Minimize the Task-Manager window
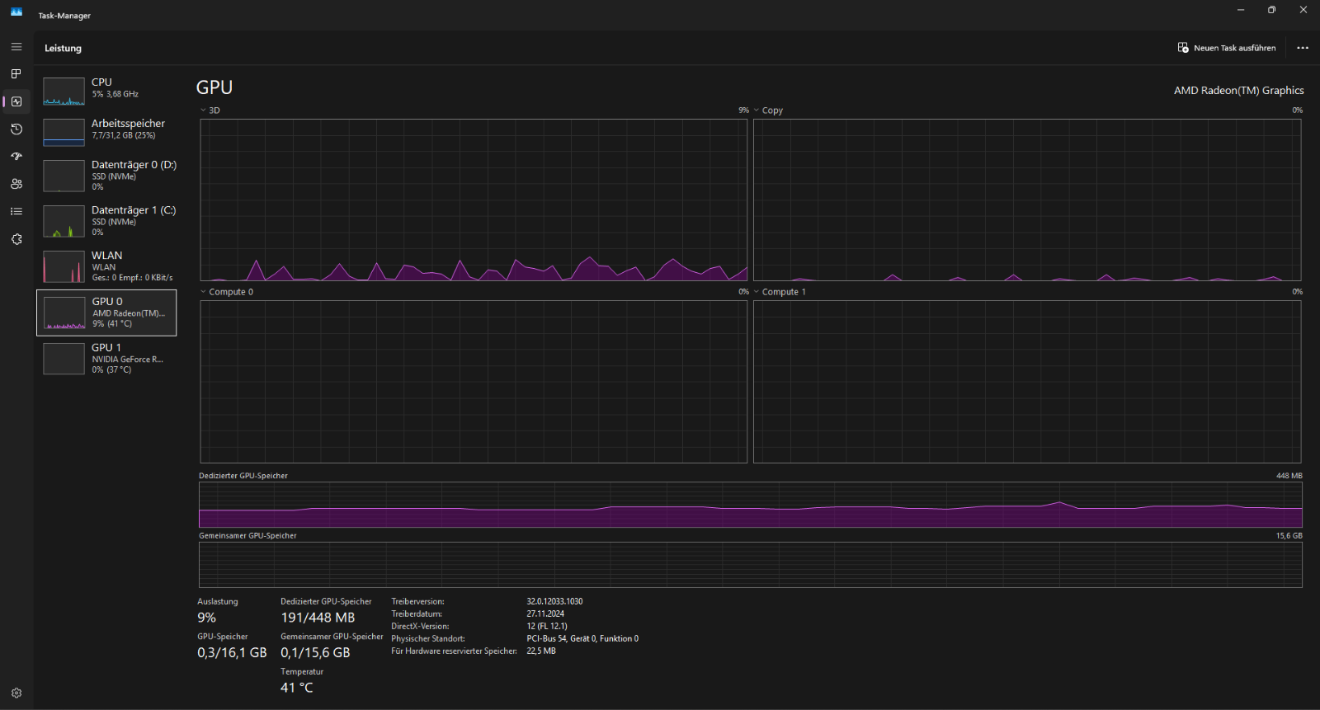The image size is (1320, 710). [x=1240, y=10]
